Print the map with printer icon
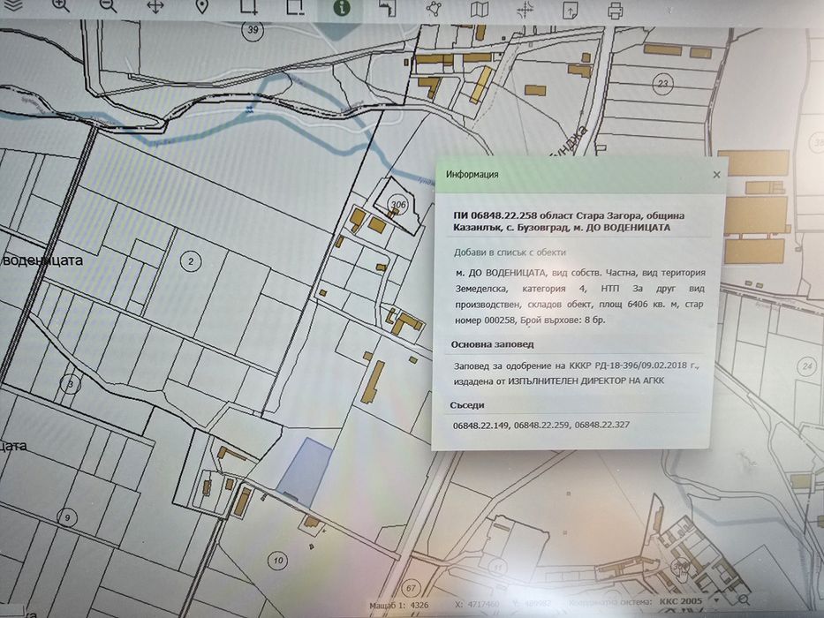 coord(616,11)
